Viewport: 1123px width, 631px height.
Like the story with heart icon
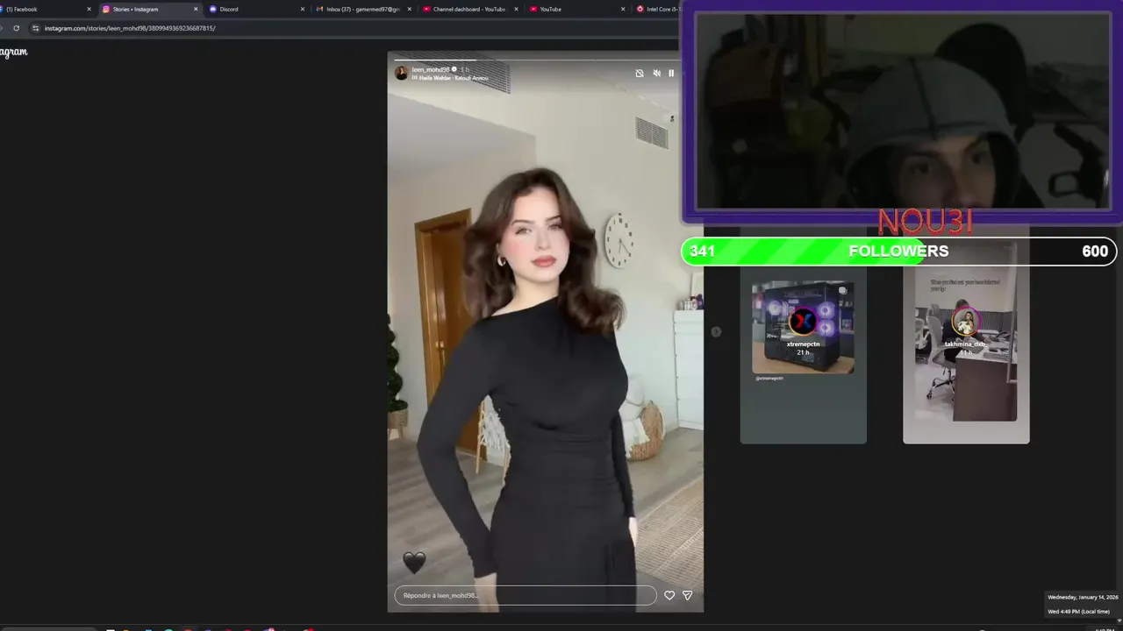(x=669, y=595)
